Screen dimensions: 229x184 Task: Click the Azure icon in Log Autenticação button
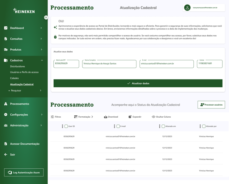pyautogui.click(x=10, y=173)
